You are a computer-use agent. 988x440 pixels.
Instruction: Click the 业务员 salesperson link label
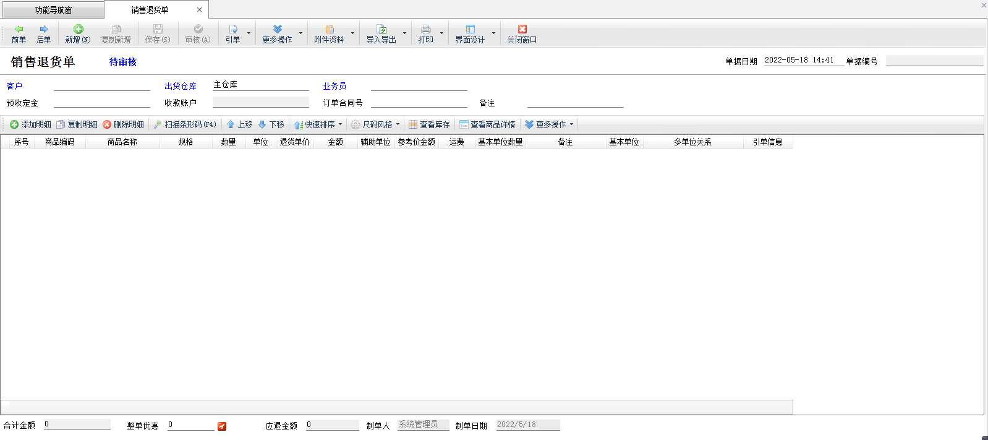[334, 86]
